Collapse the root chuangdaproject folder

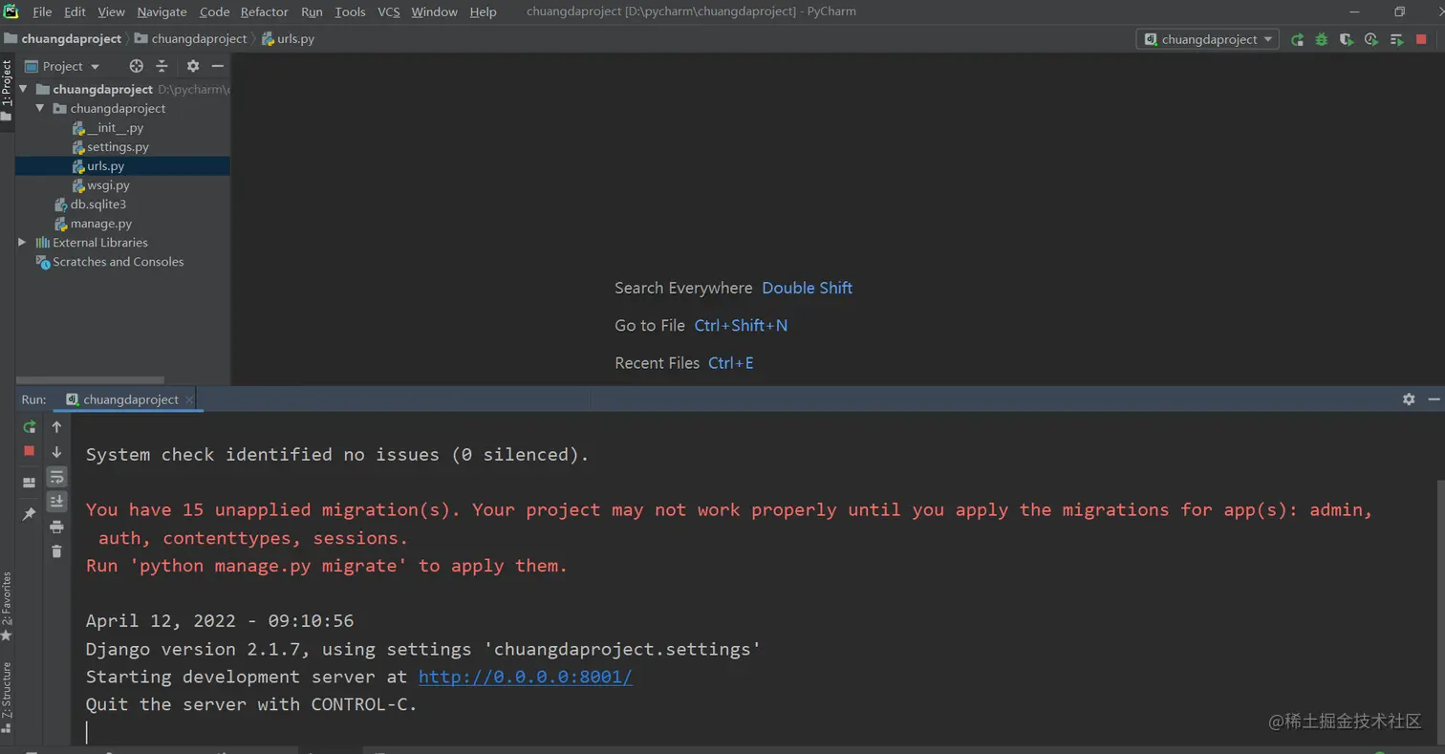pos(23,89)
